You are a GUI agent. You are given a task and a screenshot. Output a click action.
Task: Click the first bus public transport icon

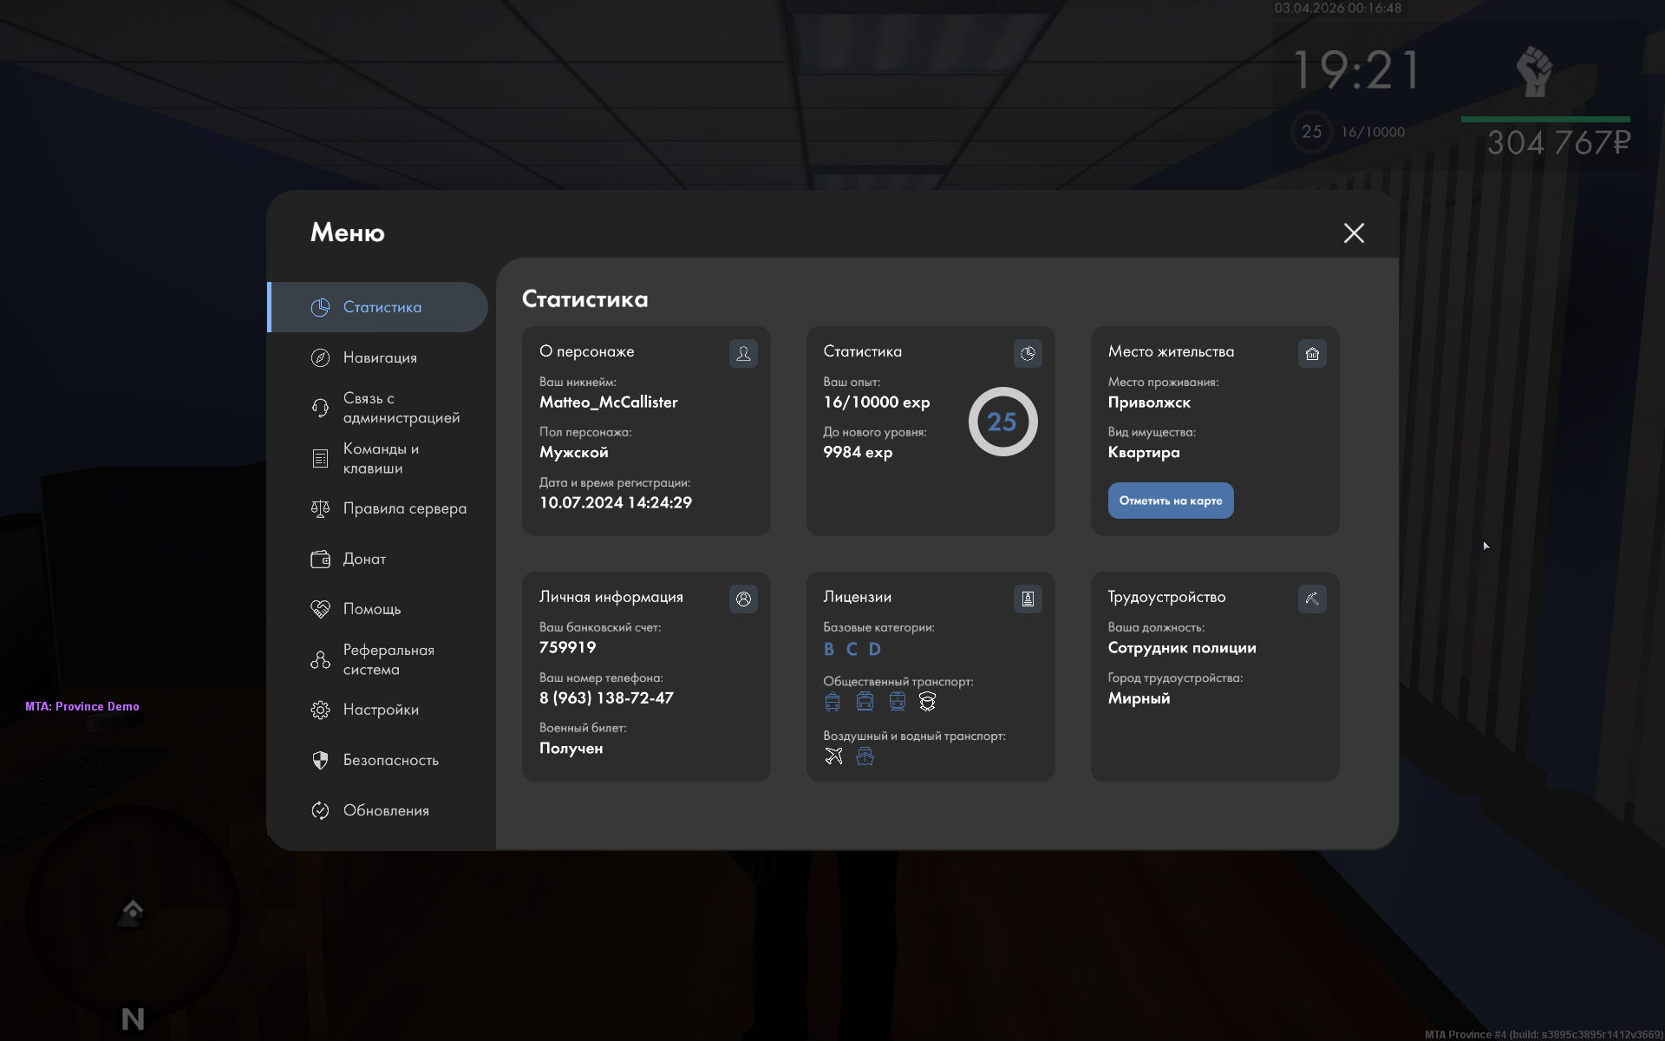[832, 702]
